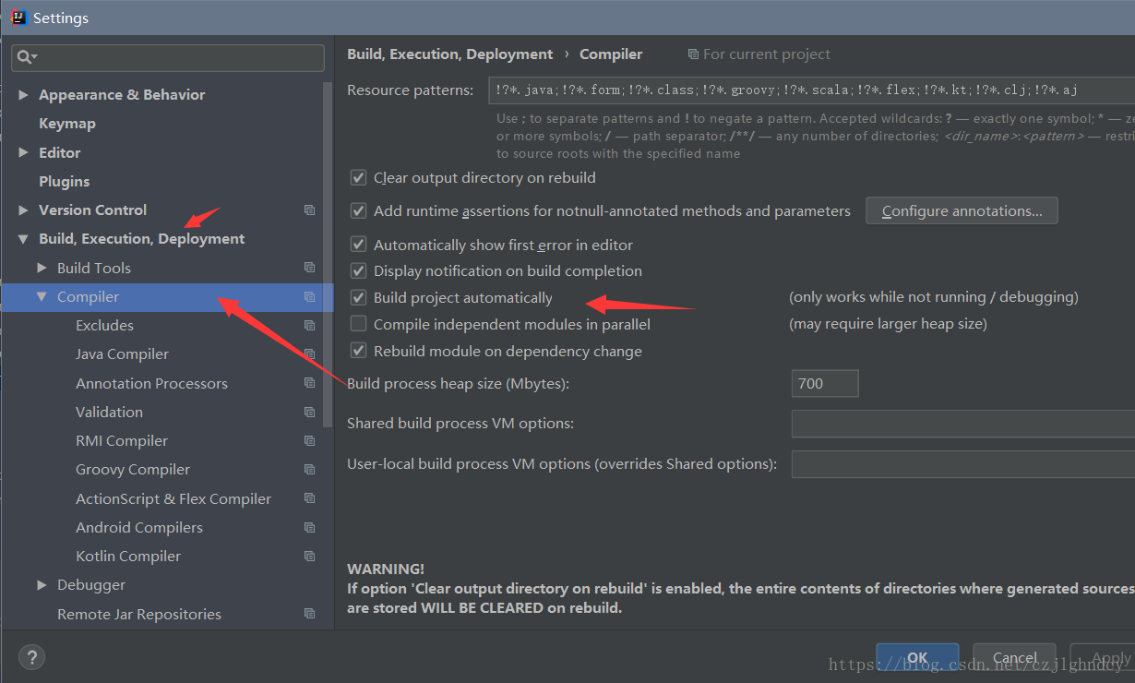Open the Keymap settings page
Screen dimensions: 1135x683
[67, 124]
